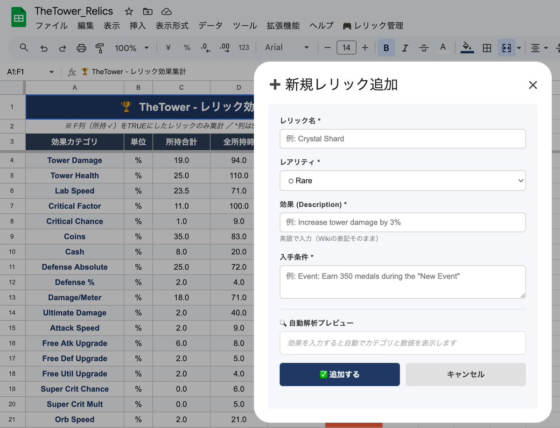This screenshot has width=560, height=428.
Task: Open the Arial font dropdown
Action: (287, 48)
